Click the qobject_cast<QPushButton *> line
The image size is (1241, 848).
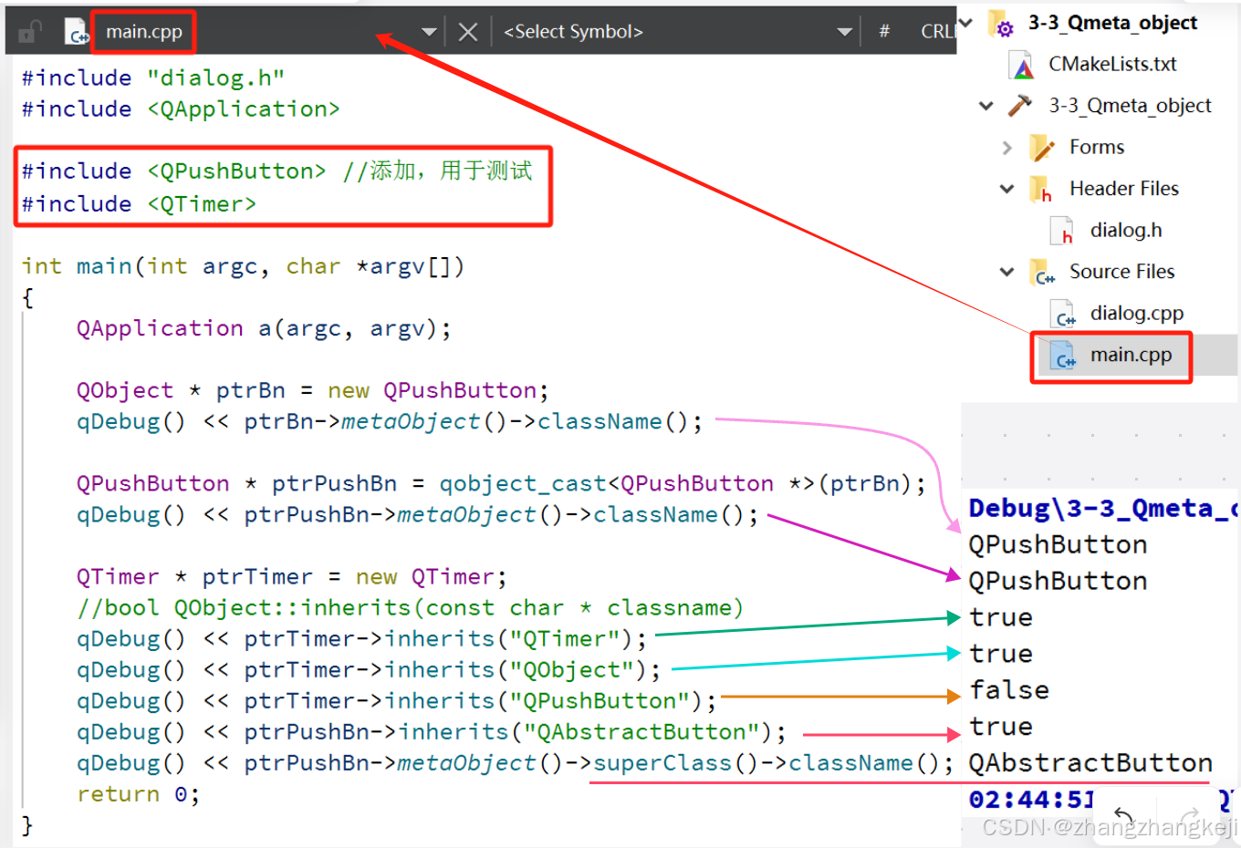pyautogui.click(x=501, y=483)
